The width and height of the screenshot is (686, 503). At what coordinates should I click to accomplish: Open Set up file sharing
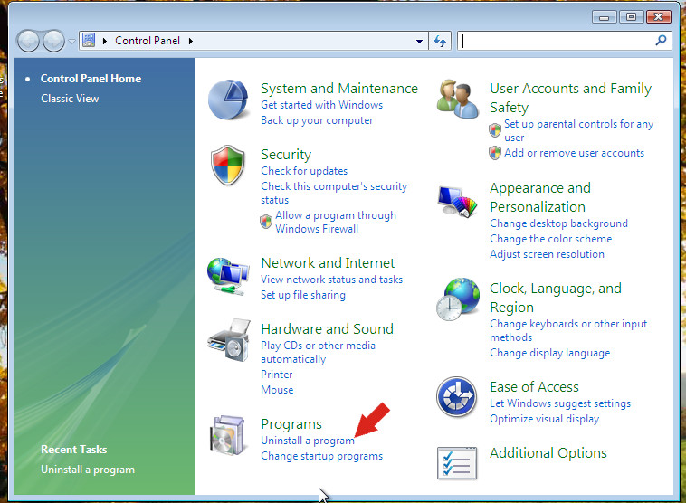(x=303, y=295)
